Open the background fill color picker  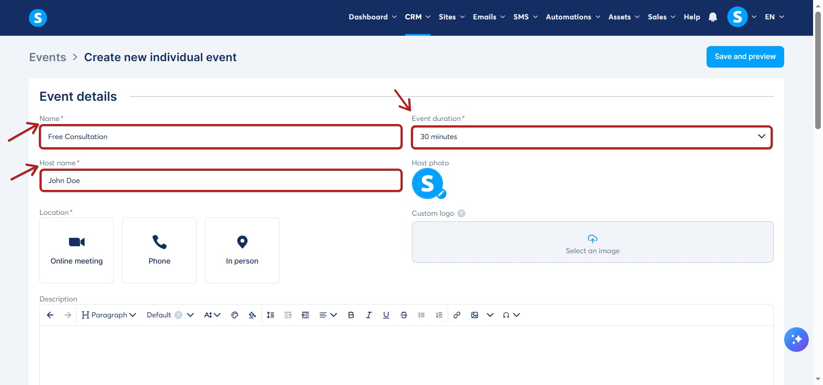252,315
